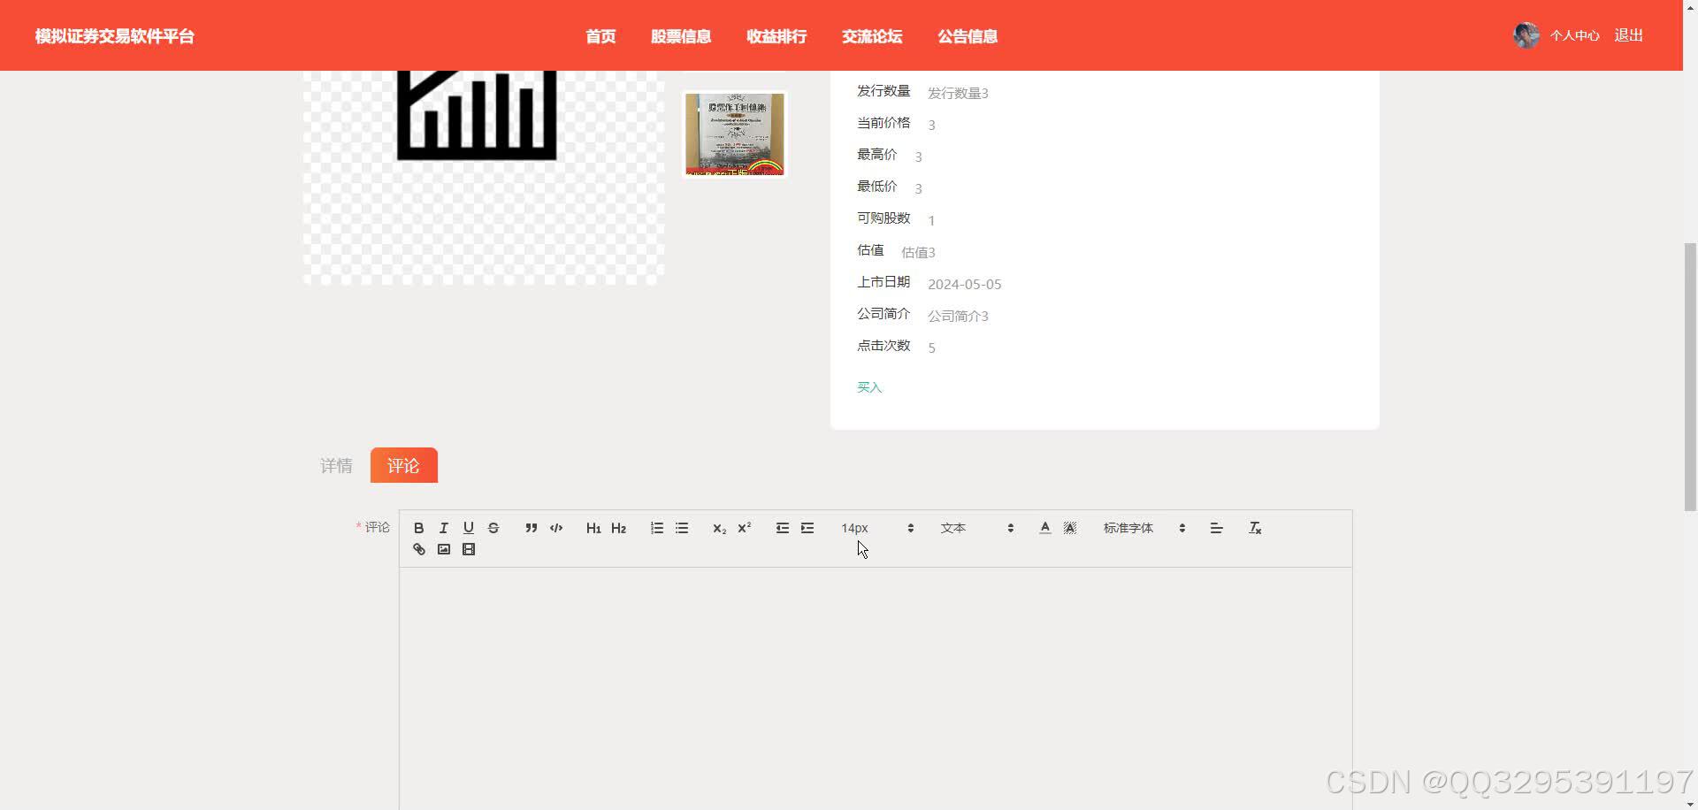Decrease indent in the comment editor
The height and width of the screenshot is (810, 1698).
point(783,528)
